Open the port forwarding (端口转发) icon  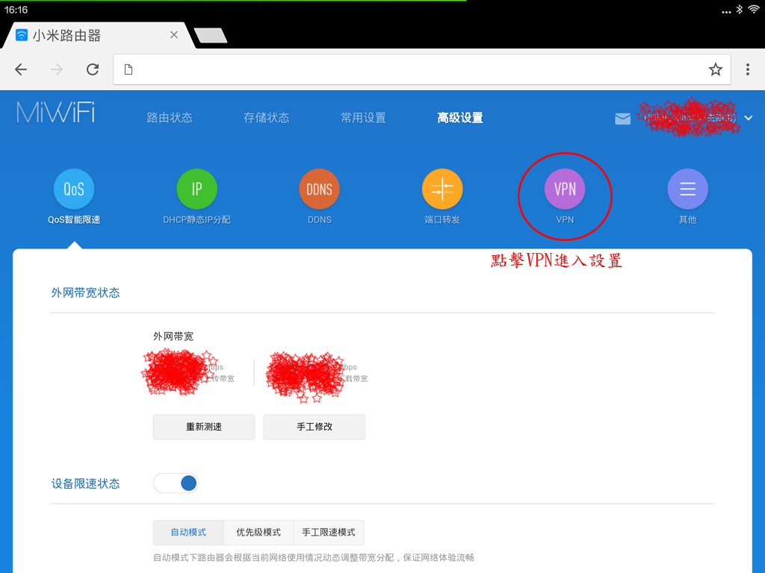coord(442,189)
